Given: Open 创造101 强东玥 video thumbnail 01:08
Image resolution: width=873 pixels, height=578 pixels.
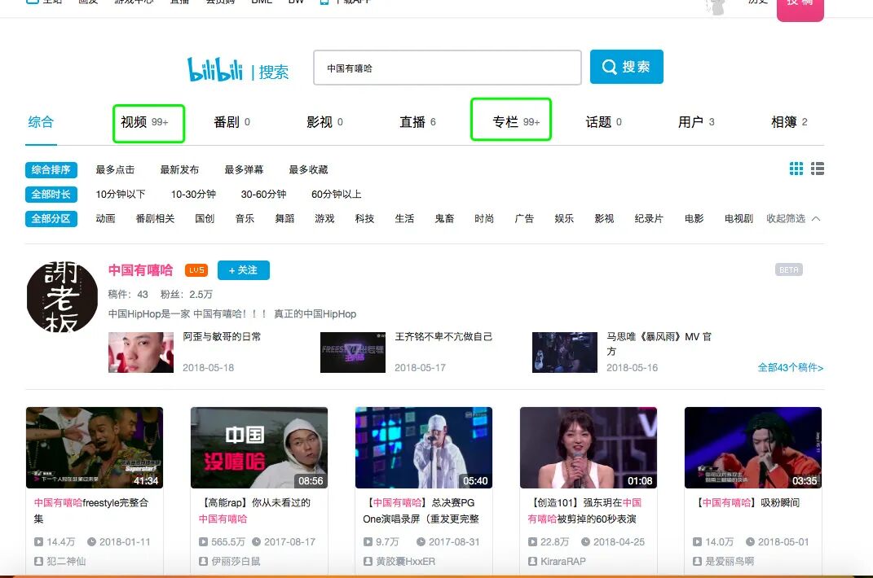Looking at the screenshot, I should pyautogui.click(x=589, y=448).
